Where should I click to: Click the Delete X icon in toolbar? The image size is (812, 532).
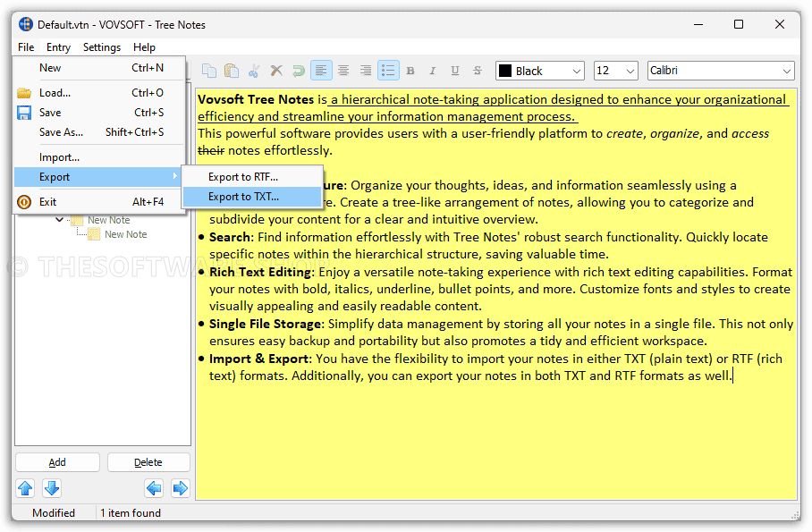pyautogui.click(x=276, y=71)
